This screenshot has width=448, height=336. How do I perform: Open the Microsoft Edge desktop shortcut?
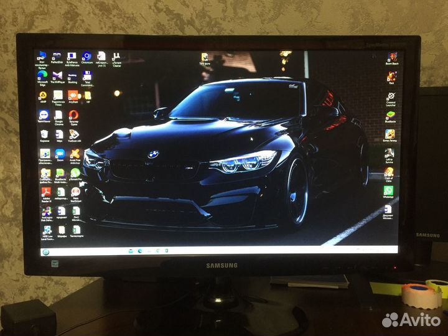pyautogui.click(x=42, y=76)
